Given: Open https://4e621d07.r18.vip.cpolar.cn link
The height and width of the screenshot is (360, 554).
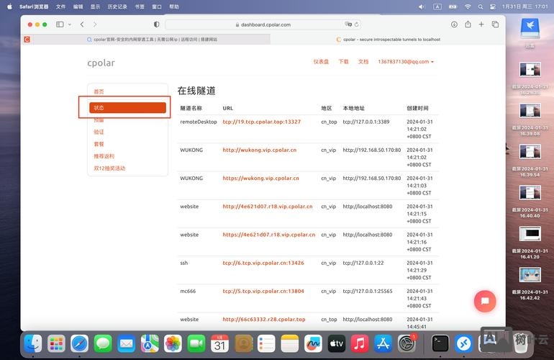Looking at the screenshot, I should tap(269, 235).
